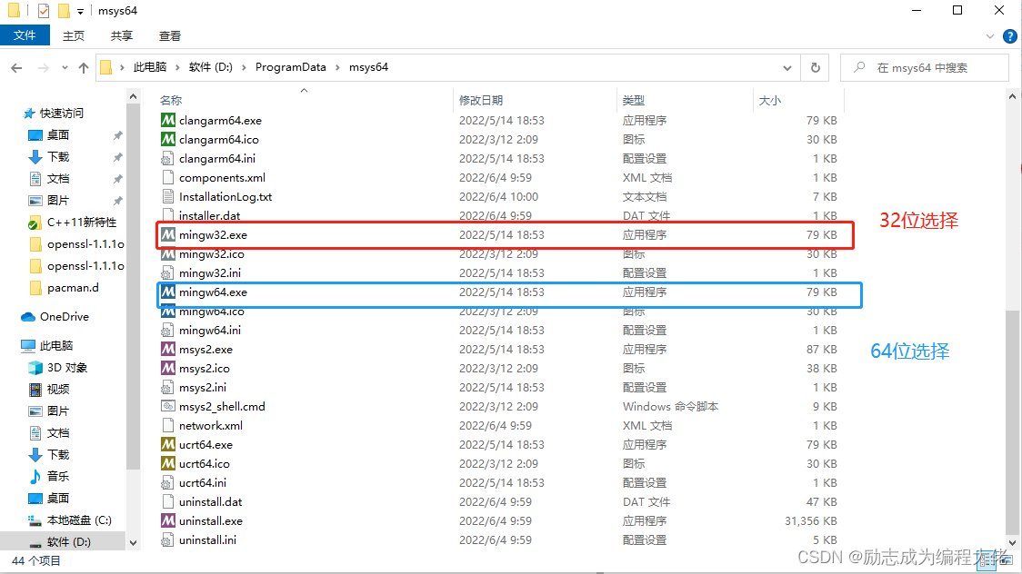Select 快速访问 in the navigation pane
The height and width of the screenshot is (574, 1022).
click(61, 114)
